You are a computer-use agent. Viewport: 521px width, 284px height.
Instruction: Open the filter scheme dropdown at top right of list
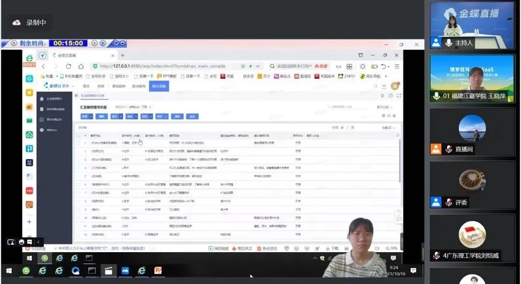tap(384, 107)
